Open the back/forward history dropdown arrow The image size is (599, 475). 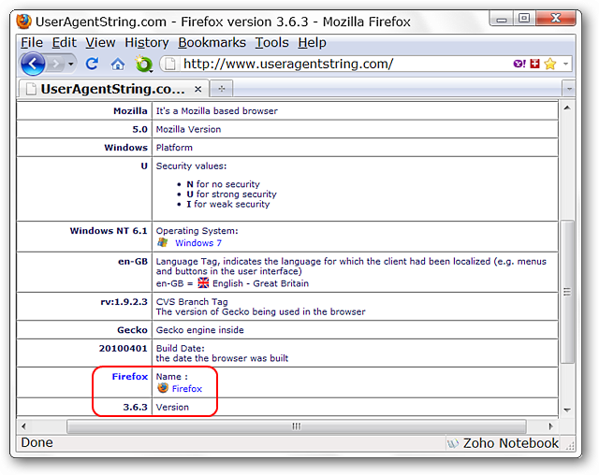[72, 64]
